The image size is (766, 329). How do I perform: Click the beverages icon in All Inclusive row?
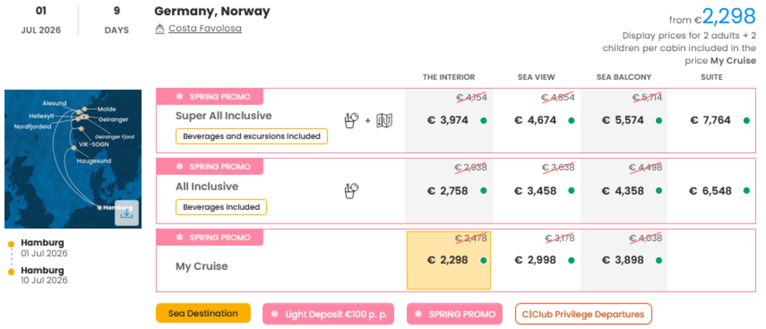[x=351, y=191]
